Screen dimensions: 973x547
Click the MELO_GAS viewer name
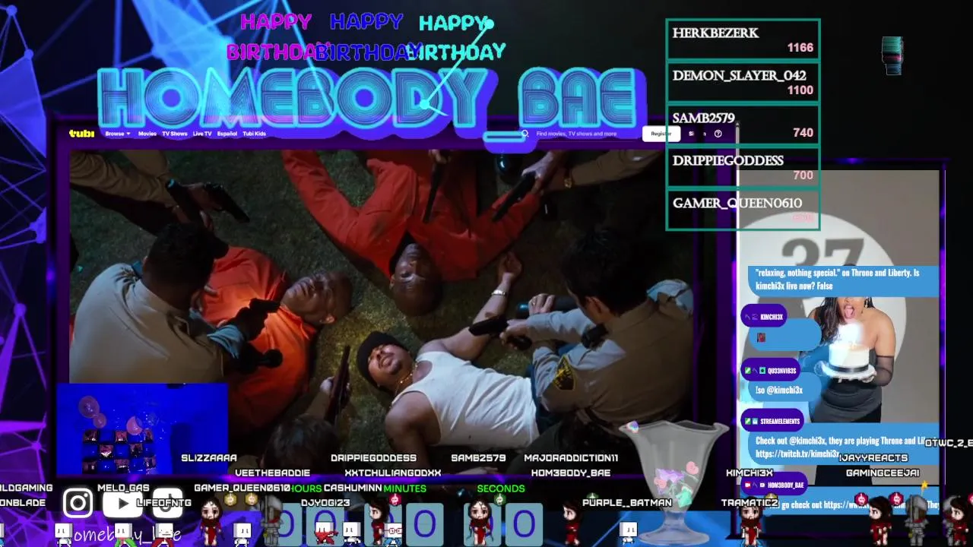(x=123, y=488)
